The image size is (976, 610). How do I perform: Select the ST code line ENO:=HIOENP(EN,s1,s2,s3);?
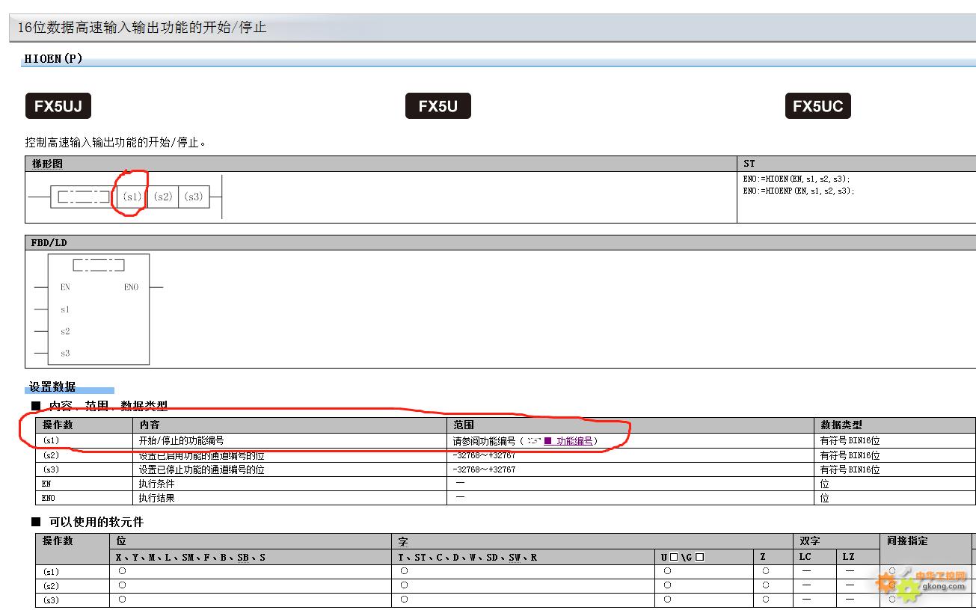click(798, 191)
